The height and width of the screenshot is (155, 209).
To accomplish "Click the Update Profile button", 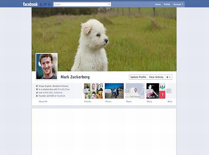I will tap(138, 77).
